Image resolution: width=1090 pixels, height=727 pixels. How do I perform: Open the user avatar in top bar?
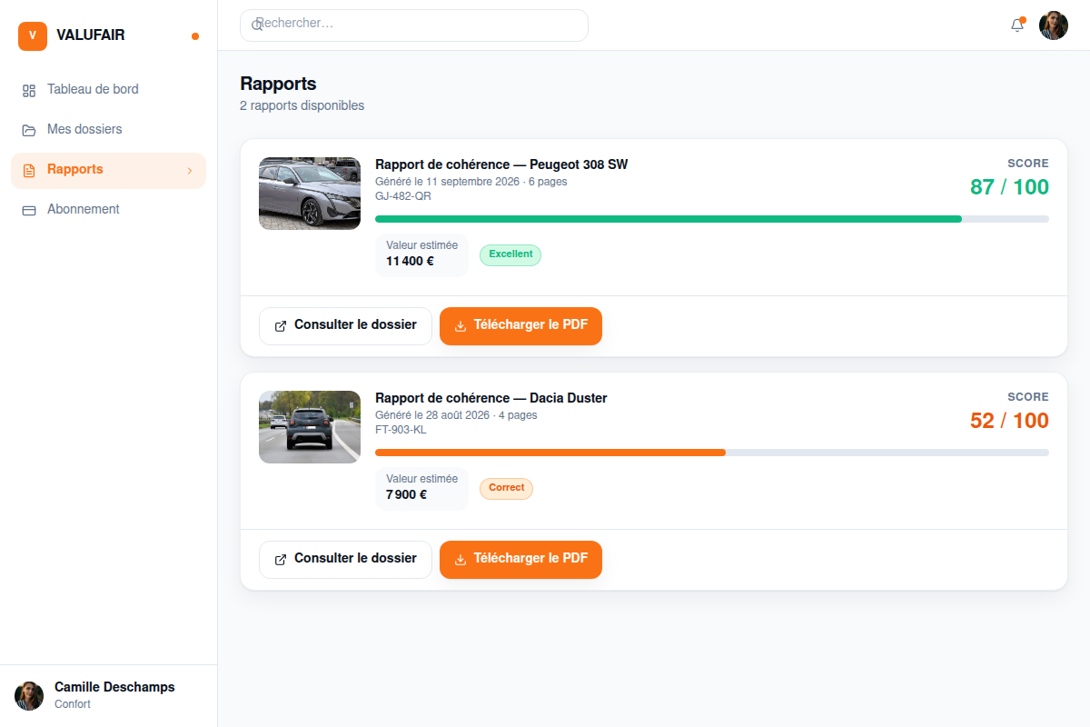(1054, 25)
